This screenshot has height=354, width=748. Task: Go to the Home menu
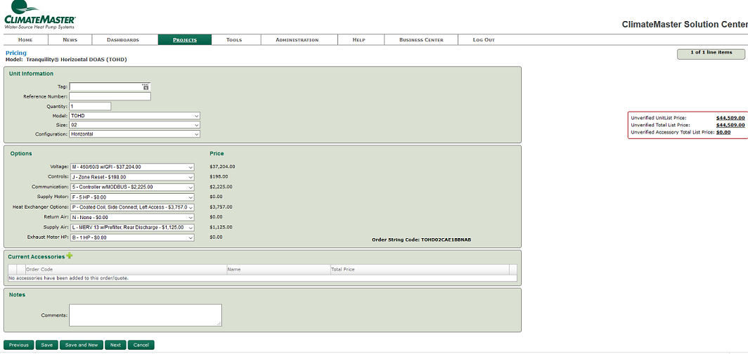tap(25, 40)
